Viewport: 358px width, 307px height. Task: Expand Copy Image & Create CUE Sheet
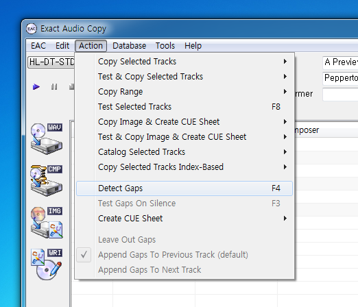(184, 122)
